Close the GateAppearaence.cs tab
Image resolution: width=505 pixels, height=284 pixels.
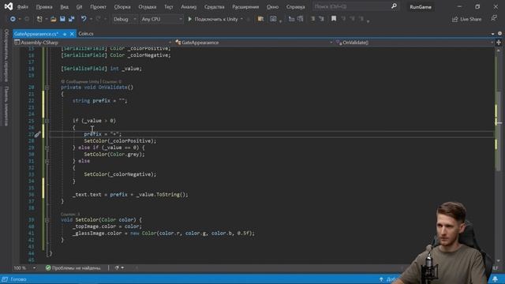click(x=72, y=34)
